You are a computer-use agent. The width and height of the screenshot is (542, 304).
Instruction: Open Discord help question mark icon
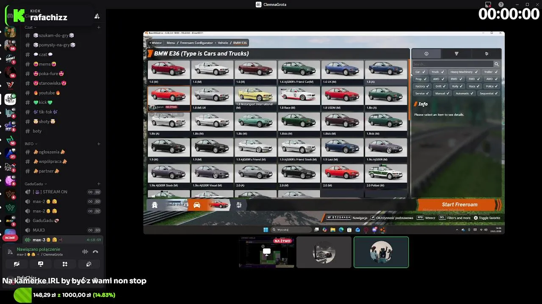pyautogui.click(x=501, y=5)
